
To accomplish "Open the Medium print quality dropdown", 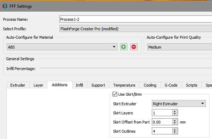I will tap(179, 47).
